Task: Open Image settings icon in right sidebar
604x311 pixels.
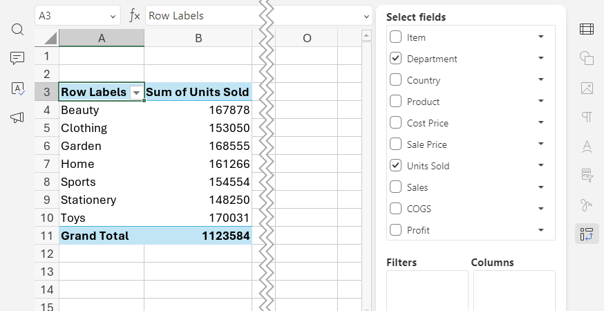Action: pyautogui.click(x=587, y=88)
